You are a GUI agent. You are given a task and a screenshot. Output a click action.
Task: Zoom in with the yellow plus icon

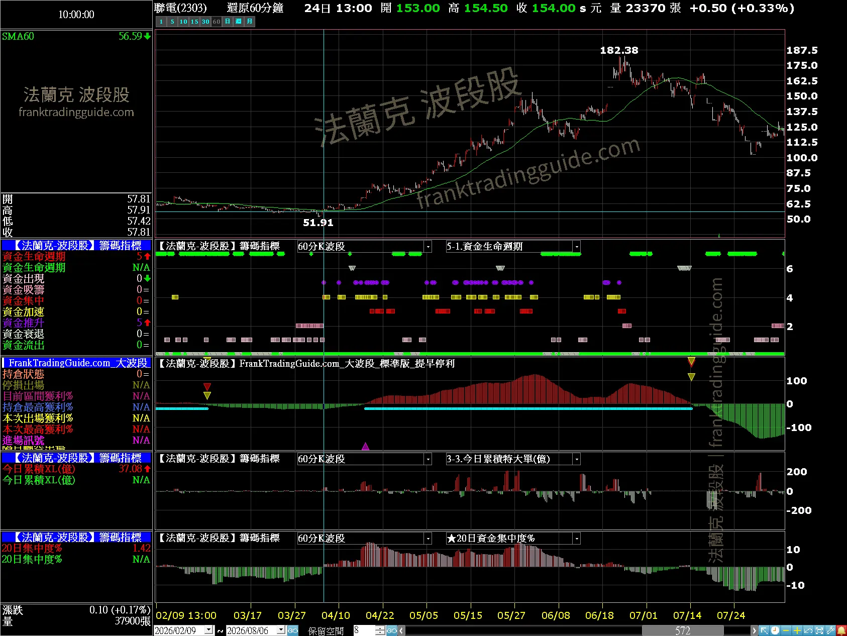[x=797, y=630]
